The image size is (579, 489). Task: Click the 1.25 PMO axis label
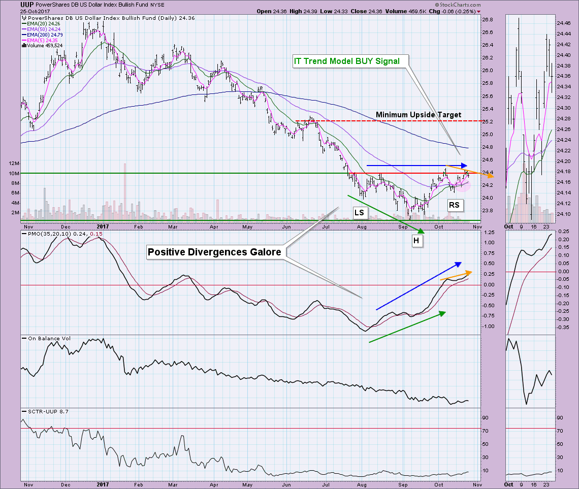[x=489, y=233]
